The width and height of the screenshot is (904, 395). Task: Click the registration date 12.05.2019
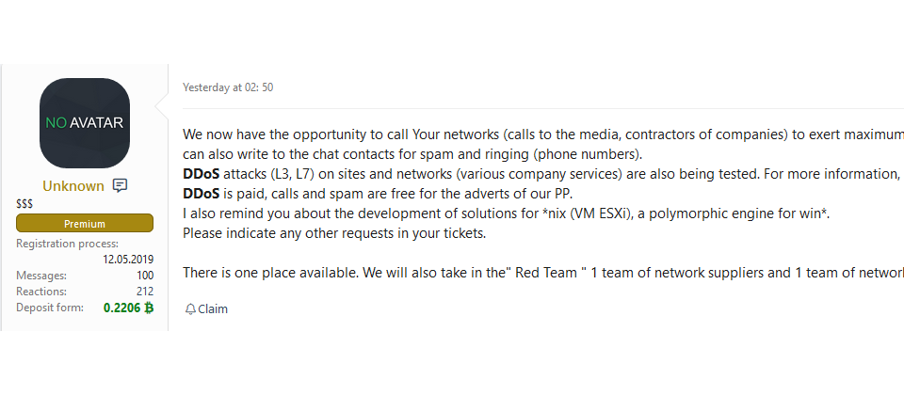pyautogui.click(x=128, y=260)
